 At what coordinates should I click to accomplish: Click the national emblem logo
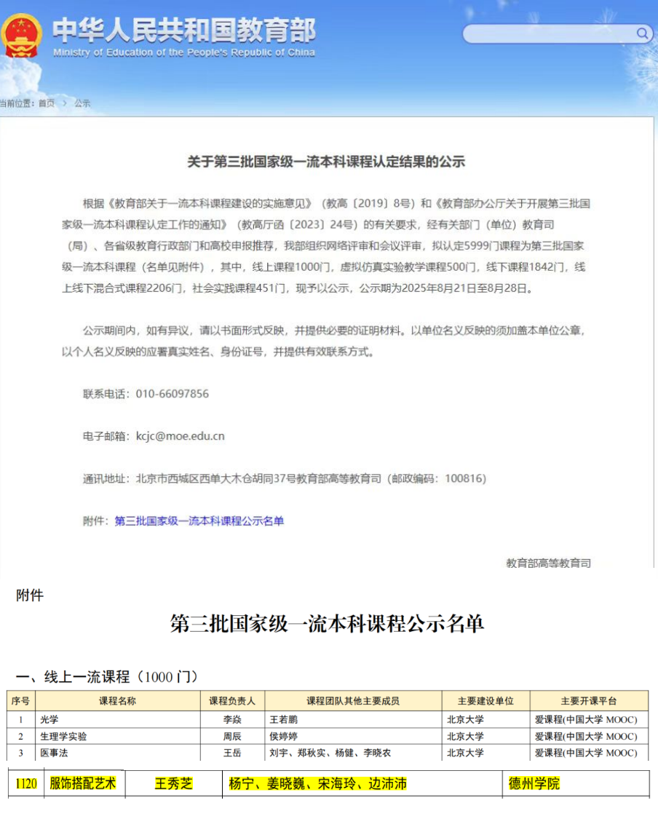21,36
